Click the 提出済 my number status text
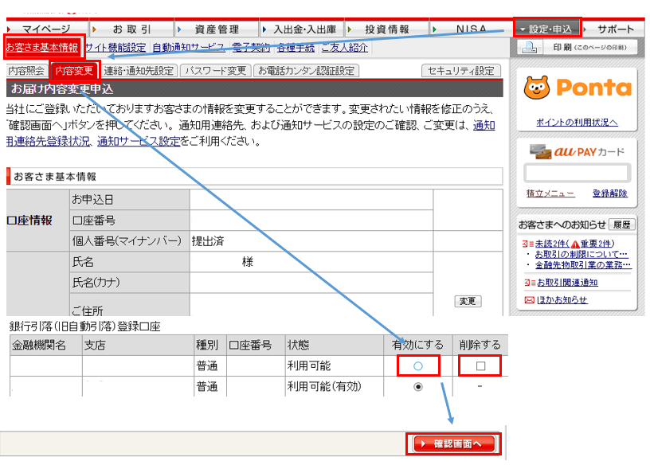650x465 pixels. [208, 241]
